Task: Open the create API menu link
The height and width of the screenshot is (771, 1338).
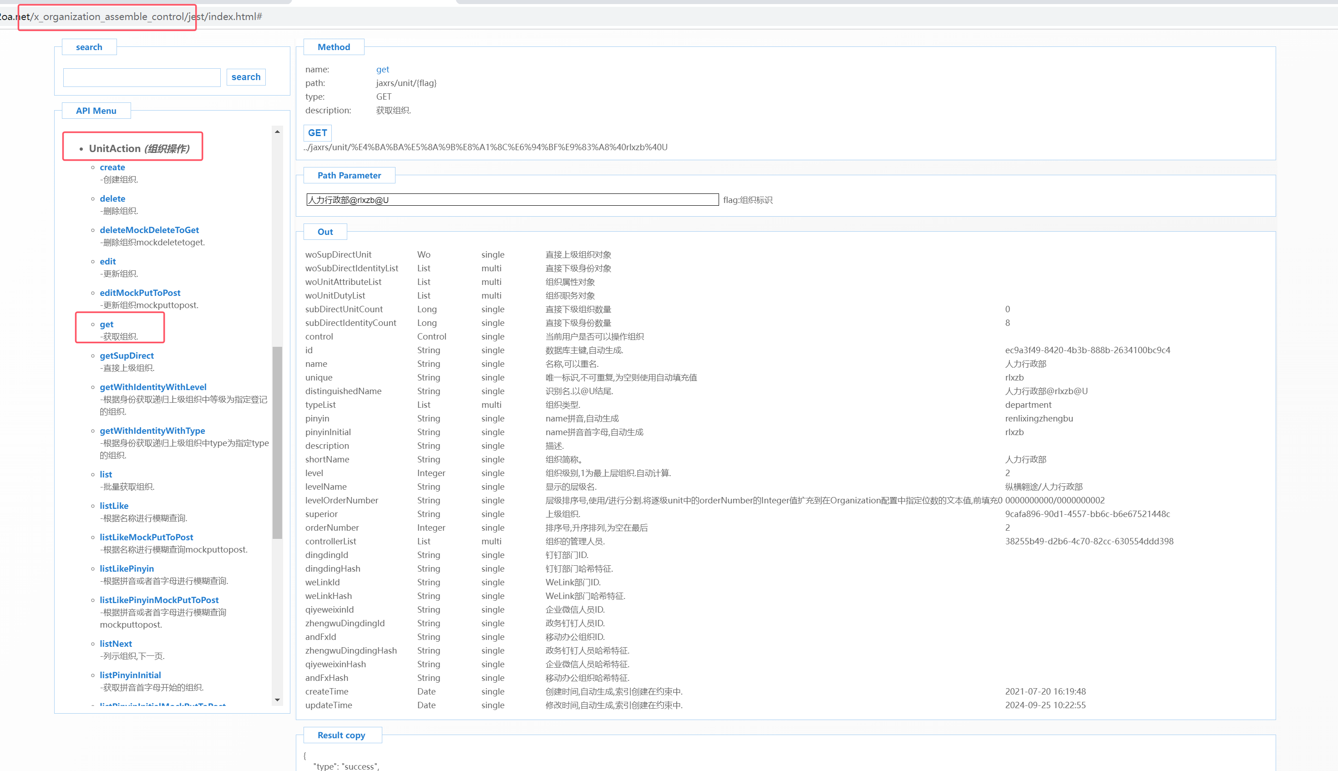Action: tap(112, 167)
